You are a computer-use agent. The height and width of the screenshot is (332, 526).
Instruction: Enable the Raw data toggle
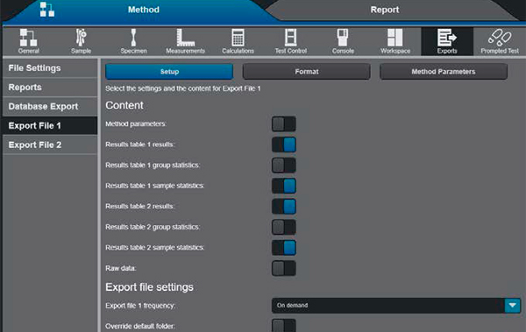[284, 268]
